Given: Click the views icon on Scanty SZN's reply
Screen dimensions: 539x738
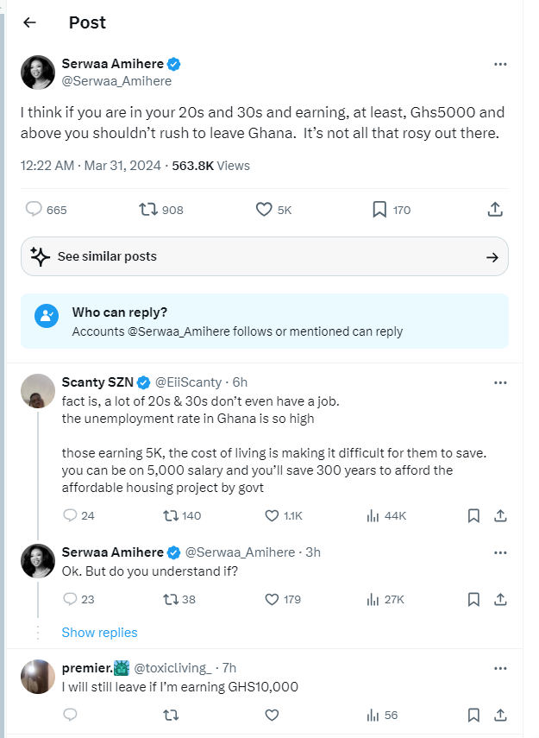Looking at the screenshot, I should pyautogui.click(x=373, y=515).
